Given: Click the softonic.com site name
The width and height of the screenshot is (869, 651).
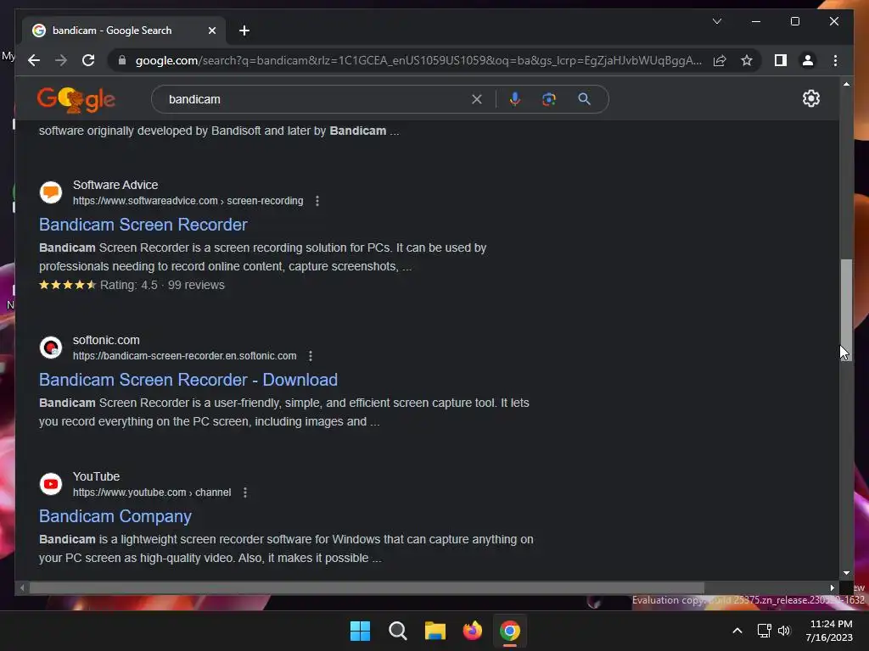Looking at the screenshot, I should [x=106, y=340].
